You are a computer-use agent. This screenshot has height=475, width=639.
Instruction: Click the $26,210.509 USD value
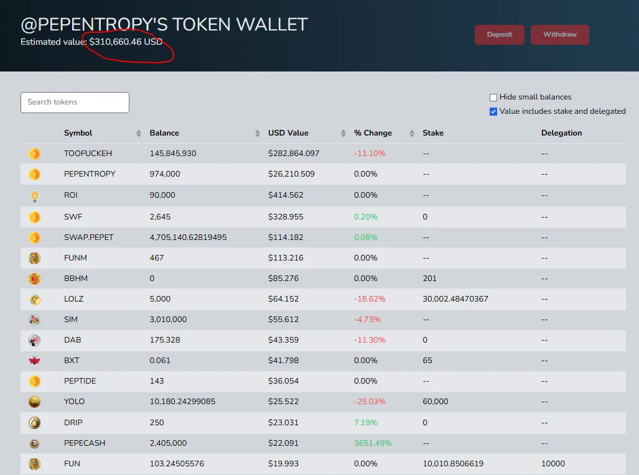tap(291, 174)
